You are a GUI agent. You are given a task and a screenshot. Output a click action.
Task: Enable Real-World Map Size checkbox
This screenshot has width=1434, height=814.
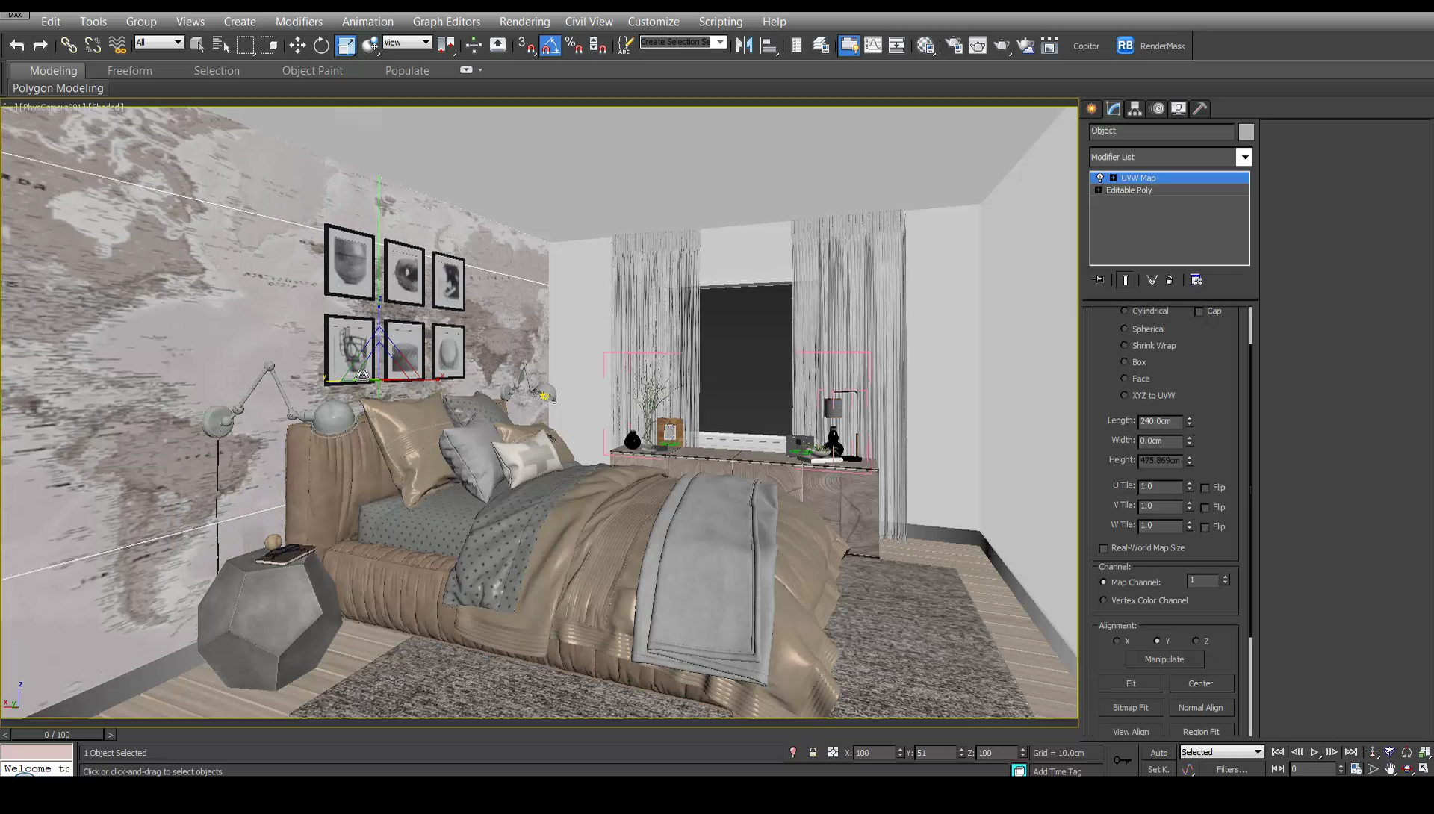pyautogui.click(x=1103, y=548)
